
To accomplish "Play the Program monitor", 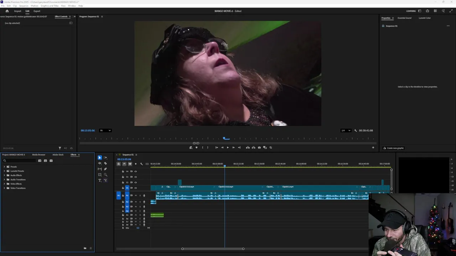I will coord(228,148).
